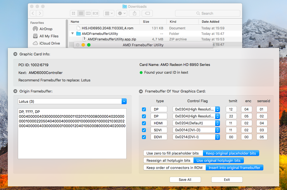Click the Finder back navigation arrow

[33, 13]
